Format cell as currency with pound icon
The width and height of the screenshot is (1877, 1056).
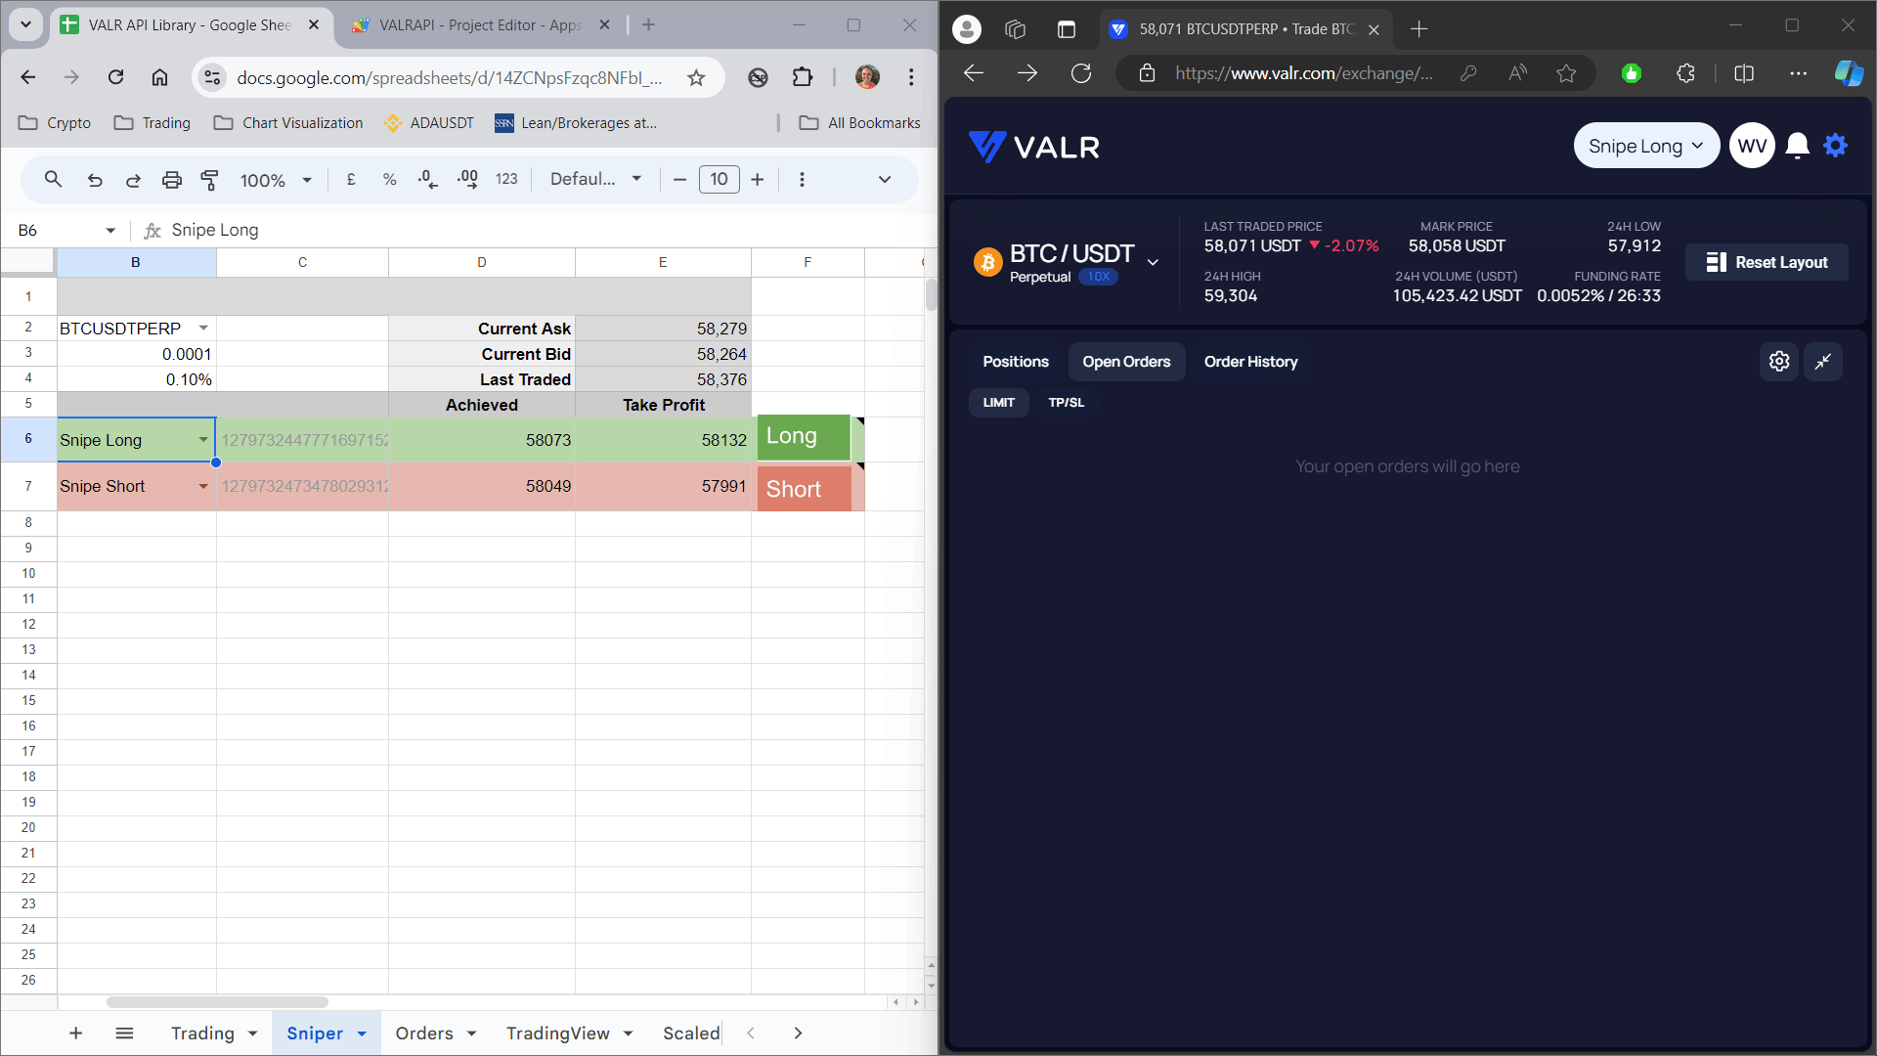[351, 180]
